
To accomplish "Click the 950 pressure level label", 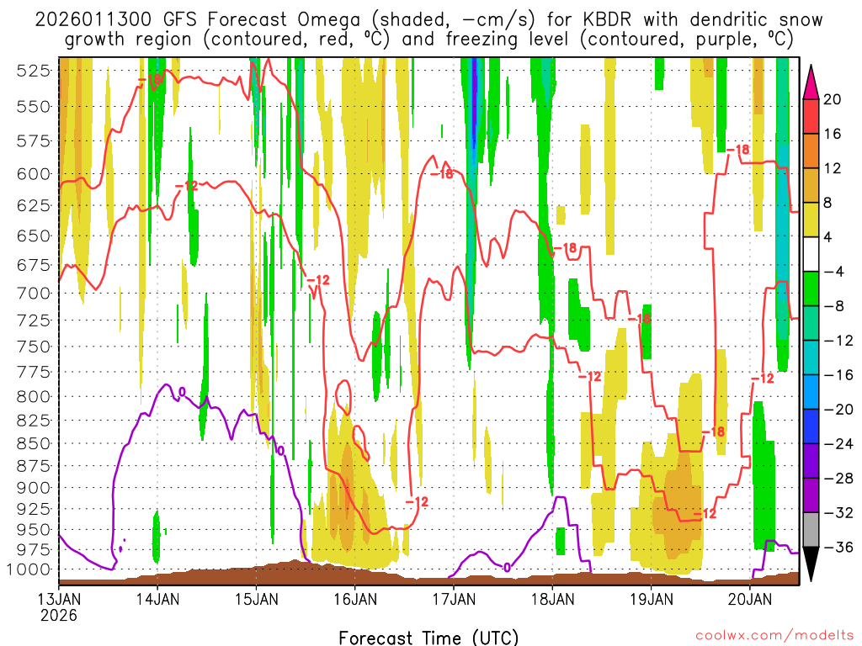I will coord(33,530).
